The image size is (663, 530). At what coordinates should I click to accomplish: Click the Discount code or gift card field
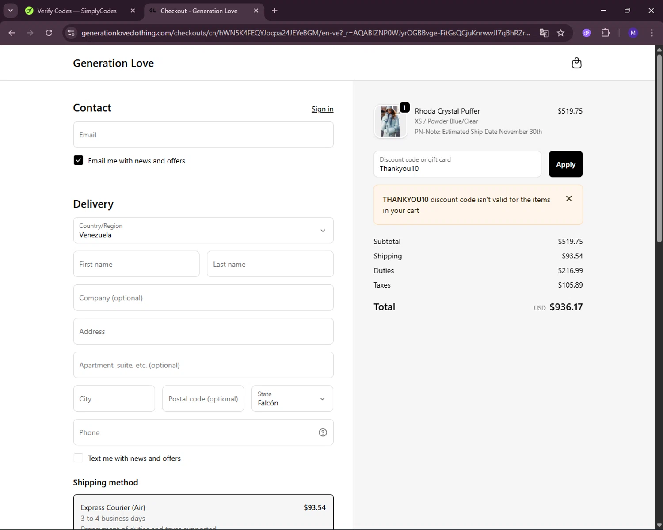tap(457, 164)
